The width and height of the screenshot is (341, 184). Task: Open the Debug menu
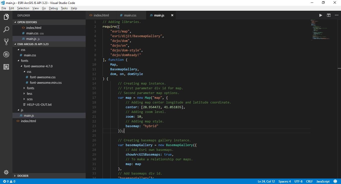pos(53,8)
